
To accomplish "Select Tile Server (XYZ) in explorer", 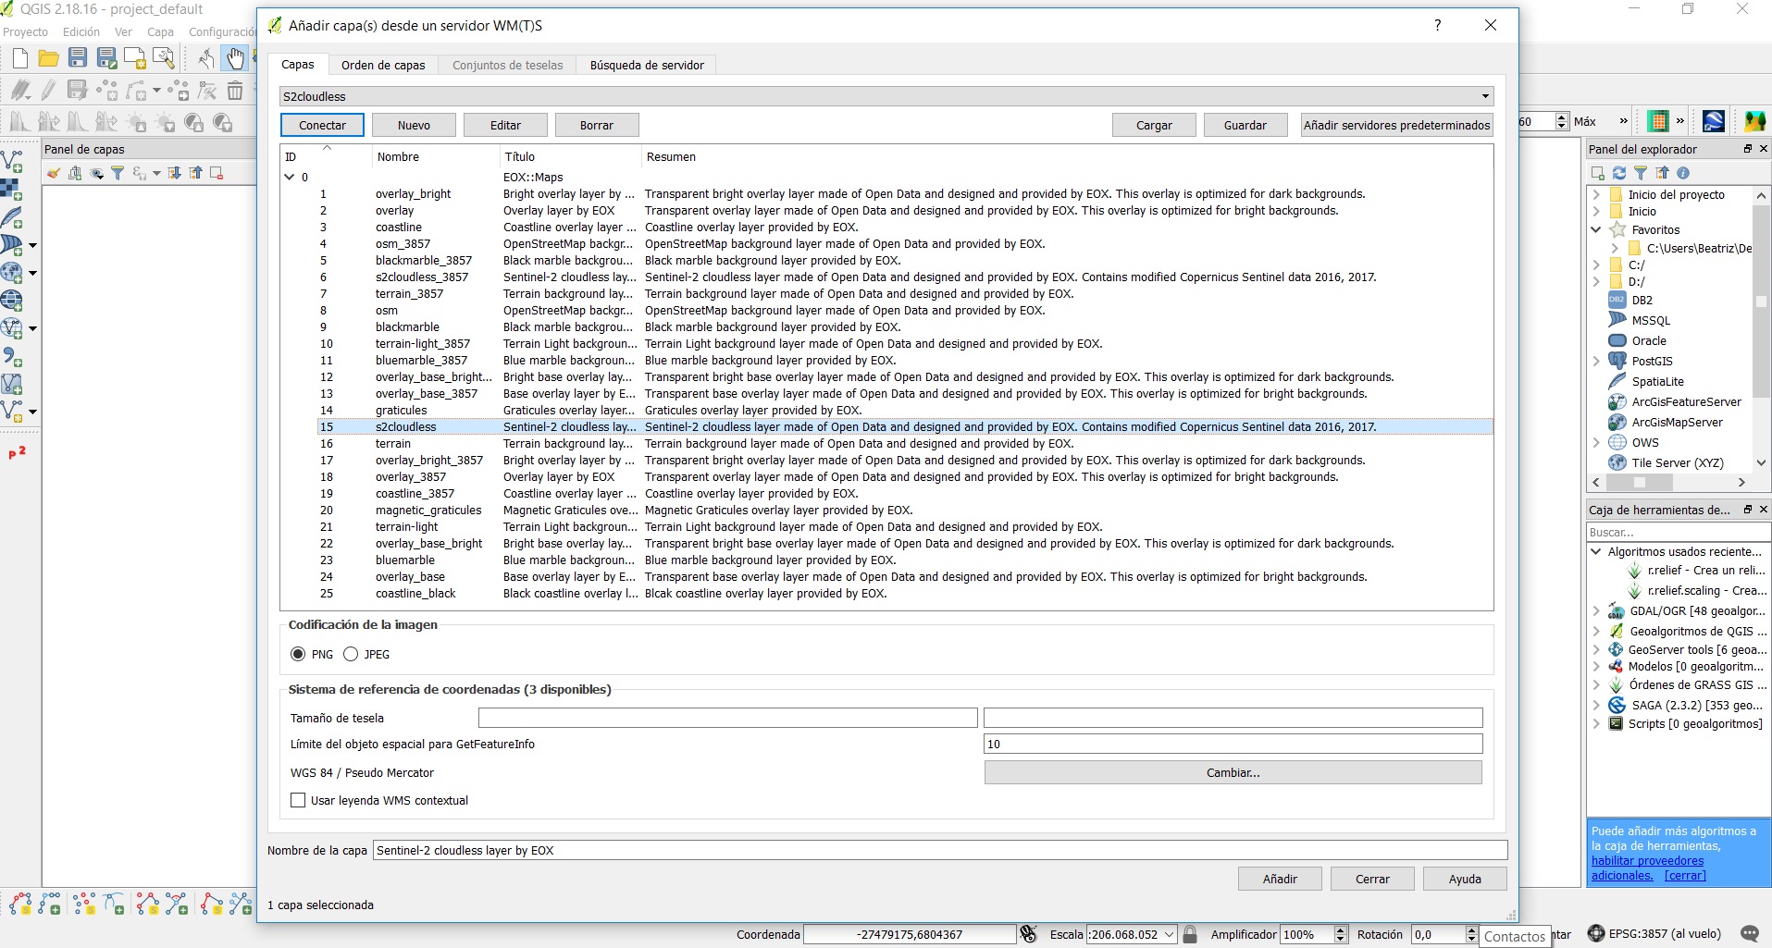I will click(1677, 462).
